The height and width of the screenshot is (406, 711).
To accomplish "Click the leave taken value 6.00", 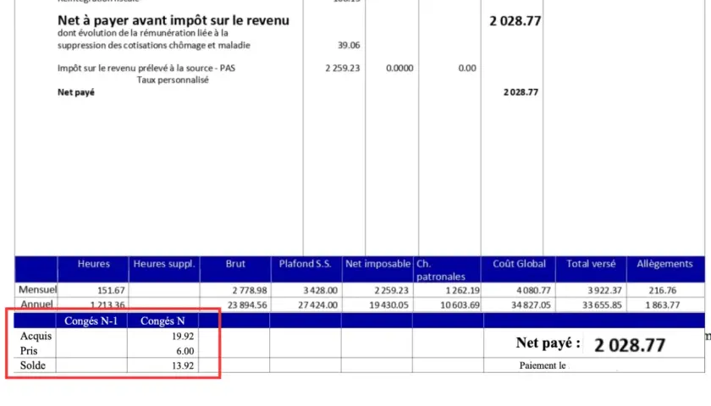I will click(x=185, y=351).
